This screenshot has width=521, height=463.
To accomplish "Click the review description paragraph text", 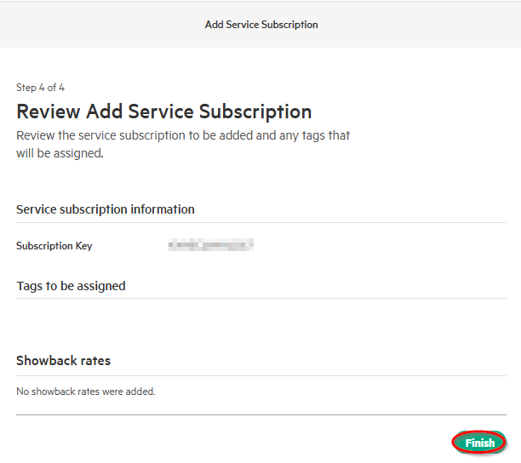I will [182, 136].
